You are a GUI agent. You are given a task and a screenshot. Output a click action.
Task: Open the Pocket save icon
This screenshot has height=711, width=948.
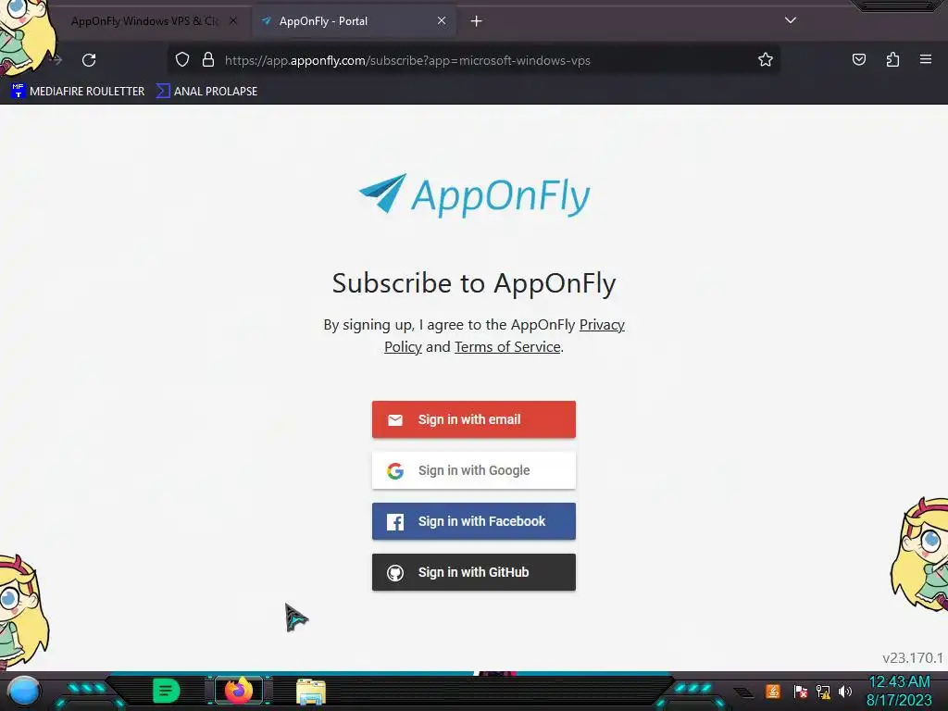tap(858, 59)
